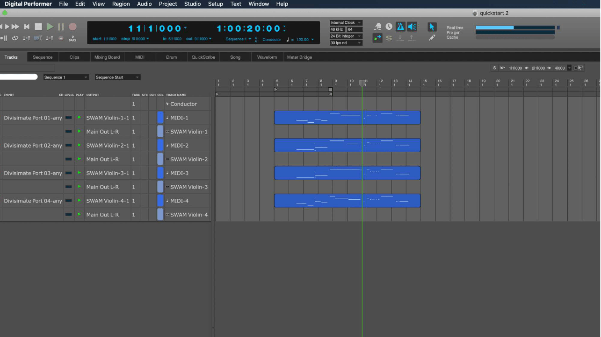Click the undo arrow beside selection start

click(502, 68)
